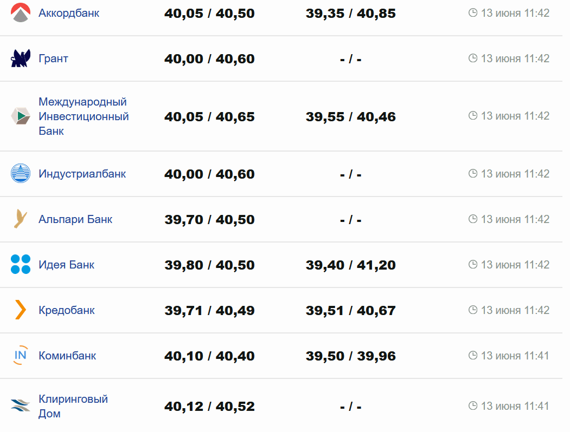Click the Альпари Банк logo icon
Viewport: 570px width, 432px height.
[21, 219]
